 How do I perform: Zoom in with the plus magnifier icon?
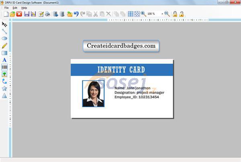click(x=143, y=14)
